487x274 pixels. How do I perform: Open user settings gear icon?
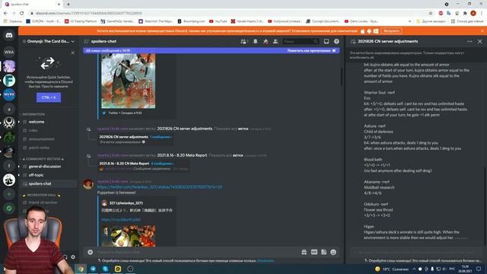click(73, 257)
